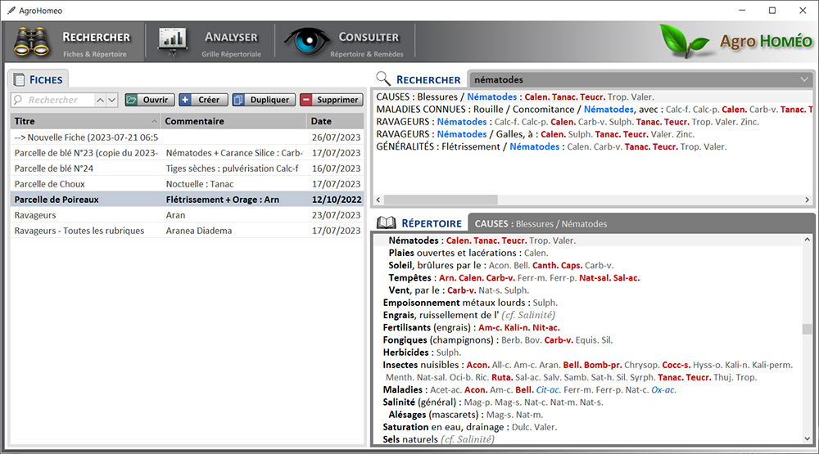This screenshot has width=819, height=454.
Task: Click the Fiches document icon
Action: click(x=19, y=80)
